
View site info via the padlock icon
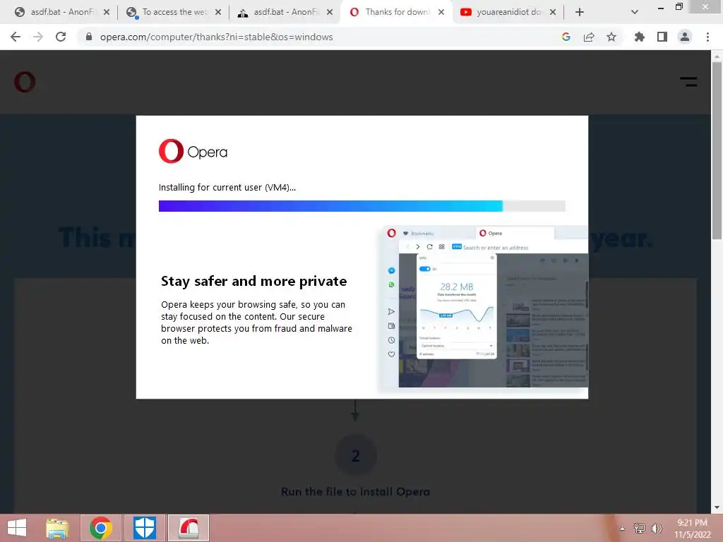[x=89, y=37]
